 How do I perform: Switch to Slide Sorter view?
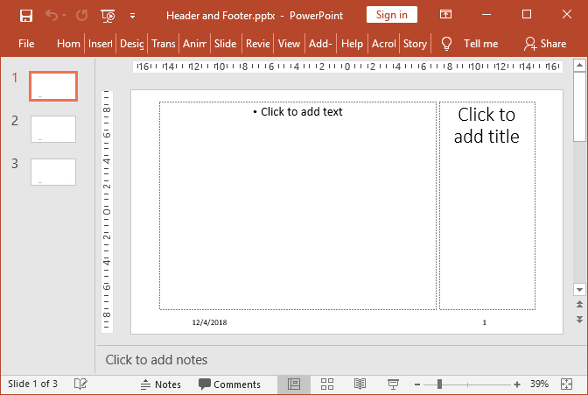[327, 384]
